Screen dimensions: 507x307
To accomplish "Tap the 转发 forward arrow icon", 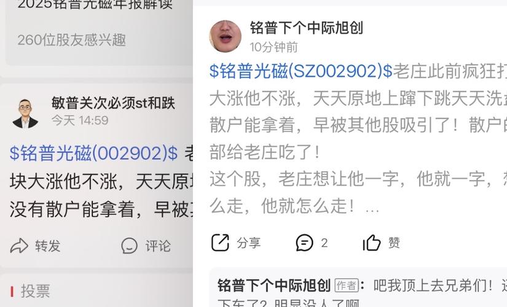I will click(20, 246).
